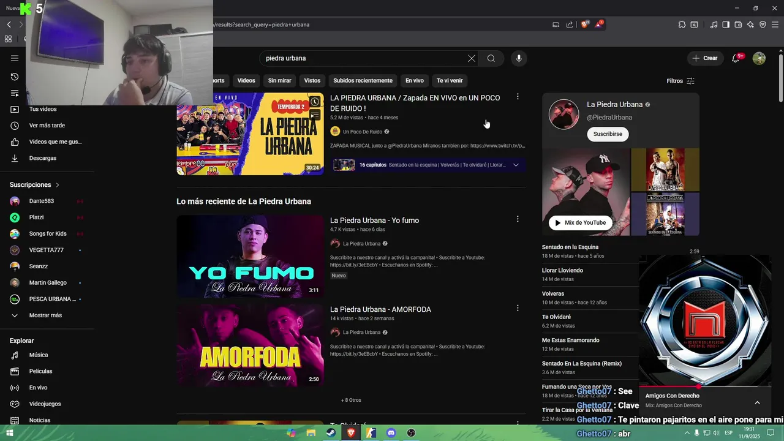Open the YouTube hamburger guide menu

click(15, 58)
